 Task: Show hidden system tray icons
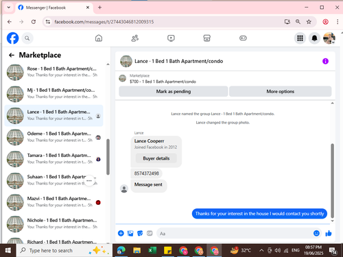(261, 251)
